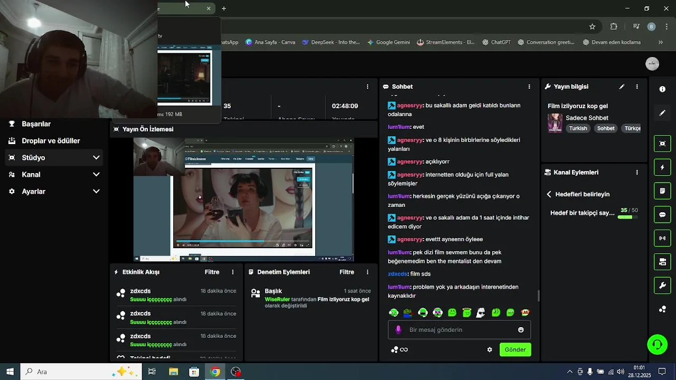Screen dimensions: 676x380
Task: Show hidden system tray icons
Action: [x=569, y=372]
